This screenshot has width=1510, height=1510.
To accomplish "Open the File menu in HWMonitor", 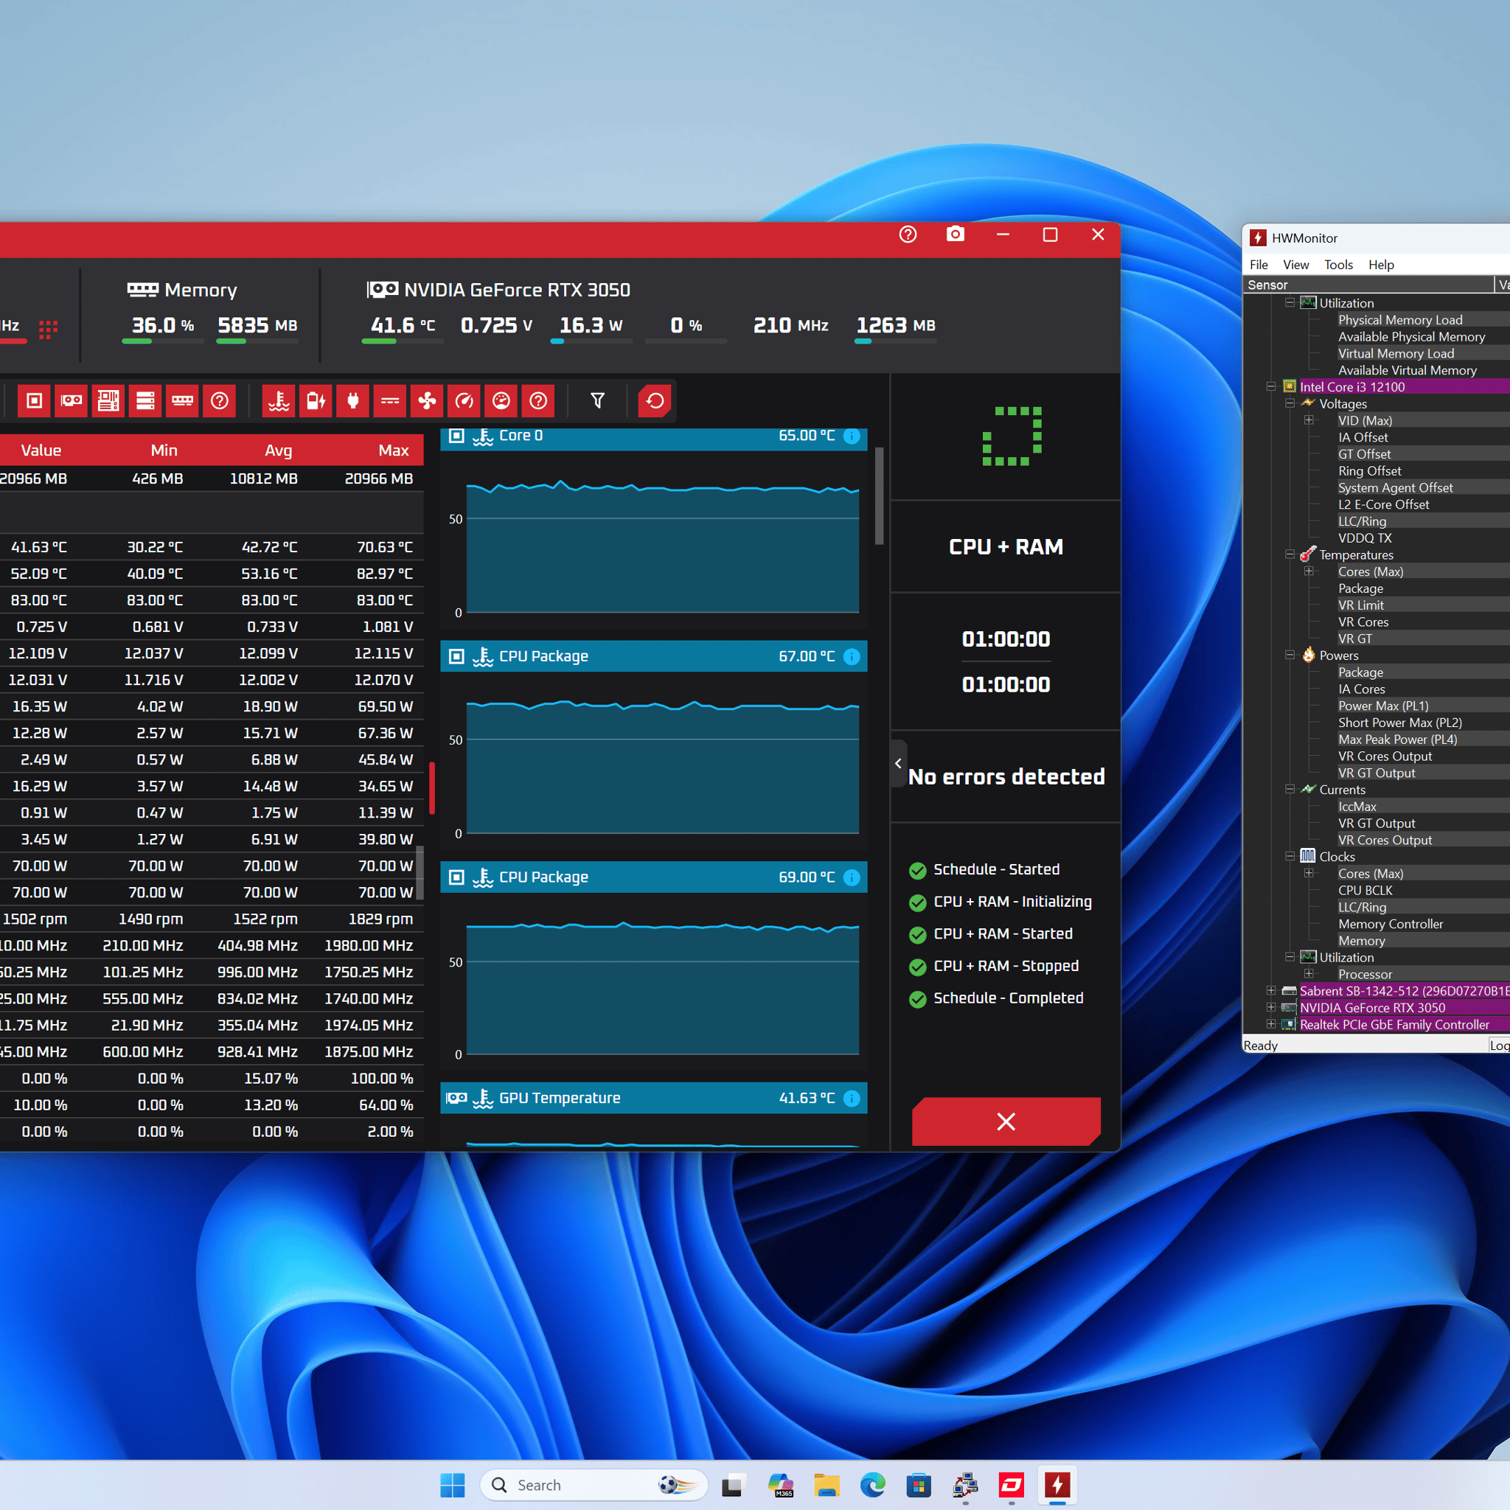I will (x=1259, y=265).
